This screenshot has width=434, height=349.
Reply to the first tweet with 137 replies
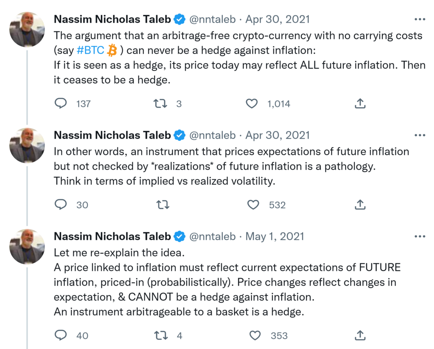(x=61, y=103)
